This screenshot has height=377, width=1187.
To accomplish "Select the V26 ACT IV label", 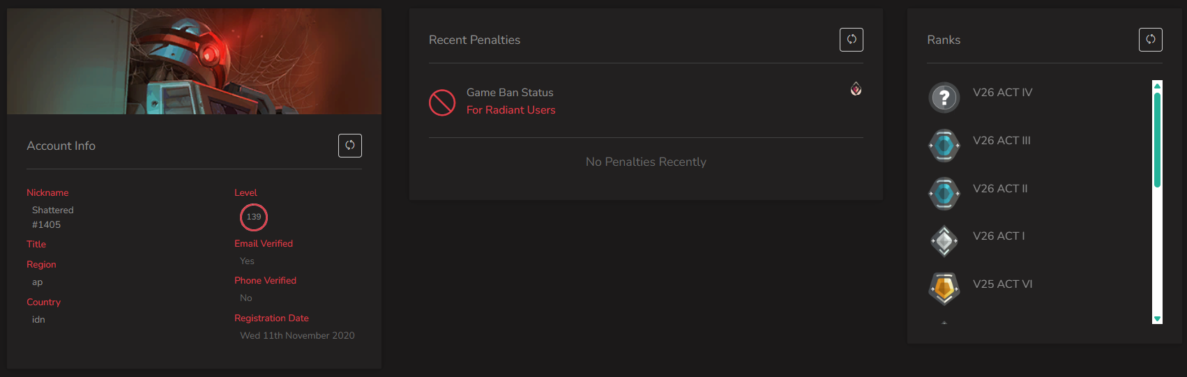I will 1003,93.
